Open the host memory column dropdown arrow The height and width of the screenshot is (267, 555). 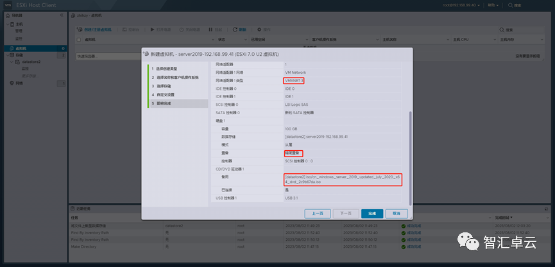coord(542,40)
